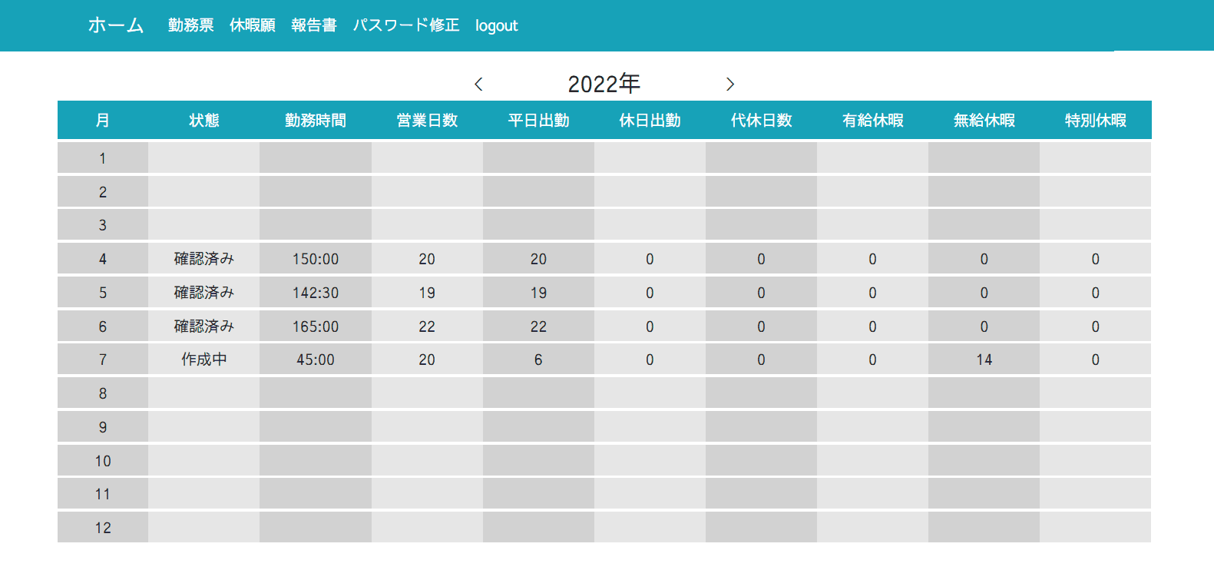
Task: Click 確認済み status in month 6 row
Action: [x=204, y=326]
